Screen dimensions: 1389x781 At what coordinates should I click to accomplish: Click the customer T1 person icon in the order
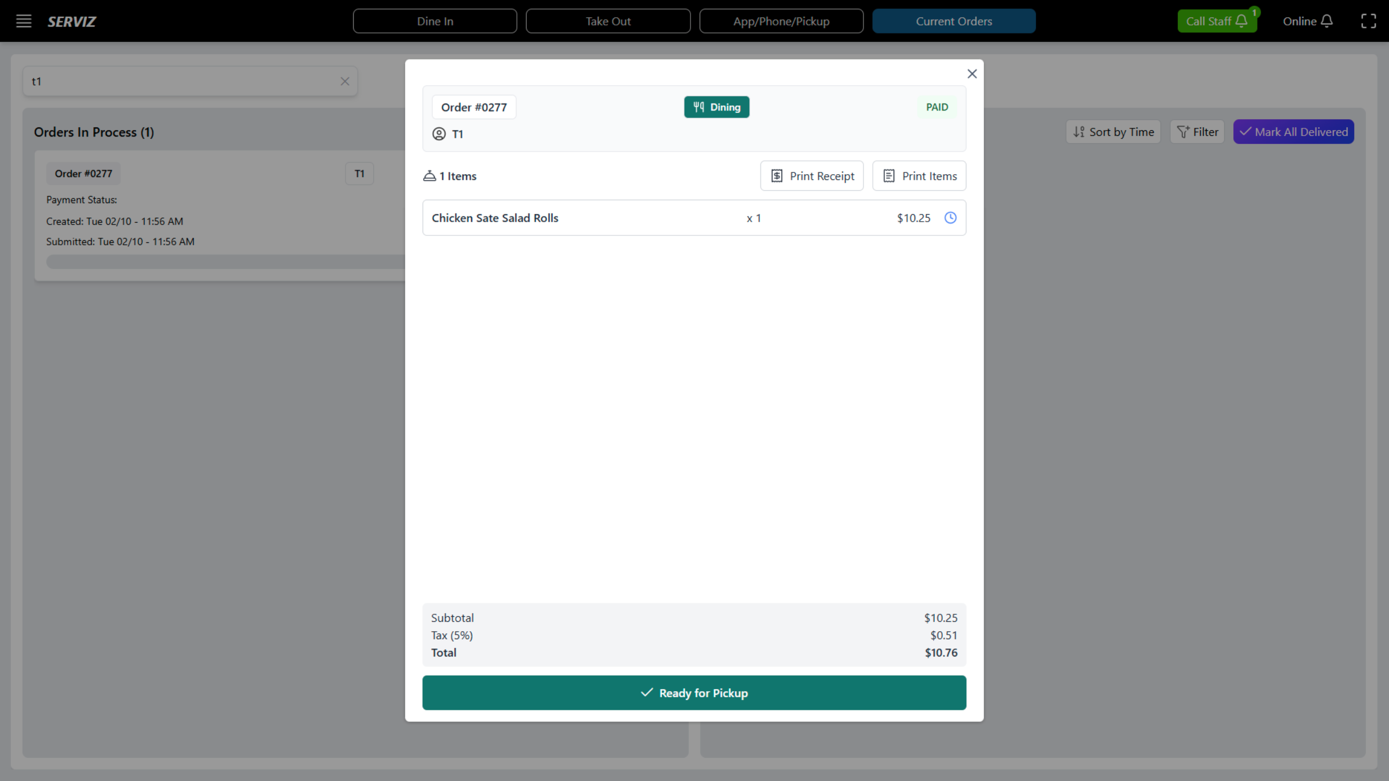439,134
